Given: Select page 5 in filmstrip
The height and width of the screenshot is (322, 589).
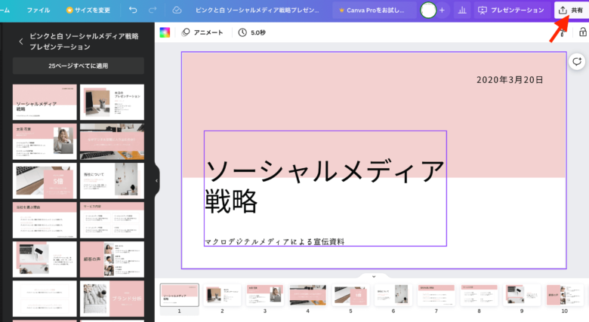Looking at the screenshot, I should point(350,295).
